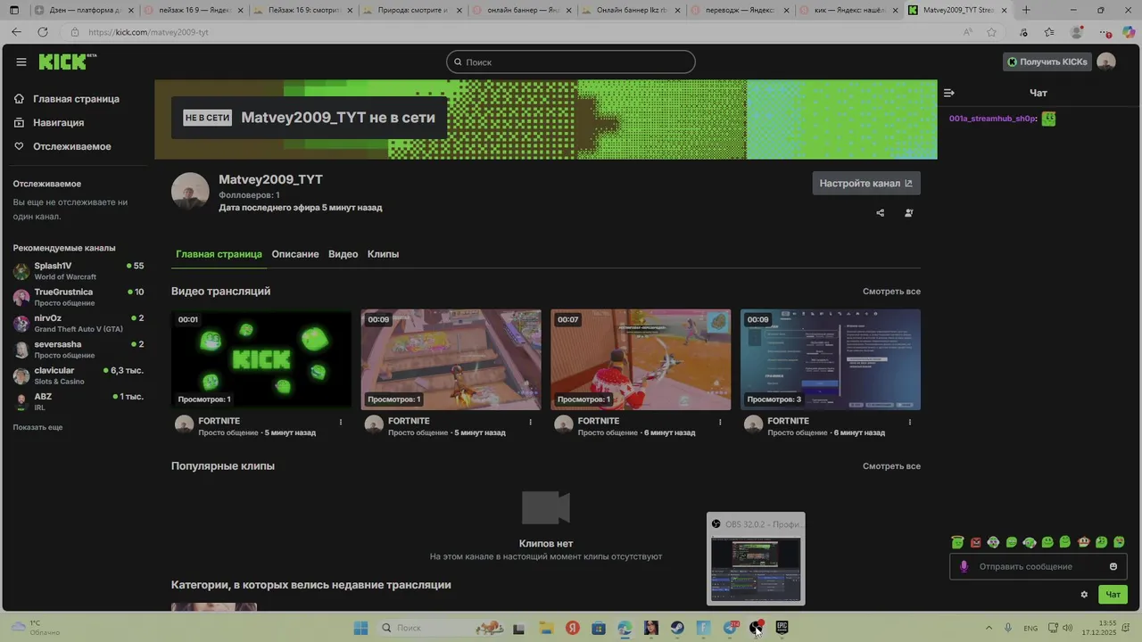The image size is (1142, 642).
Task: Select the Главная страница channel tab
Action: coord(219,254)
